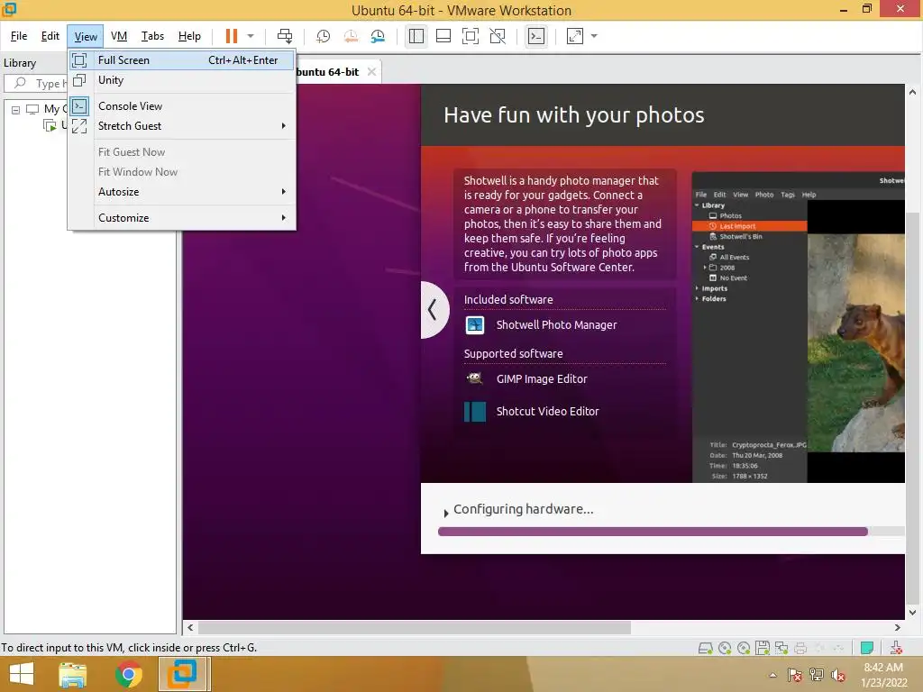Toggle the library sidebar panel icon
The height and width of the screenshot is (692, 923).
click(416, 36)
